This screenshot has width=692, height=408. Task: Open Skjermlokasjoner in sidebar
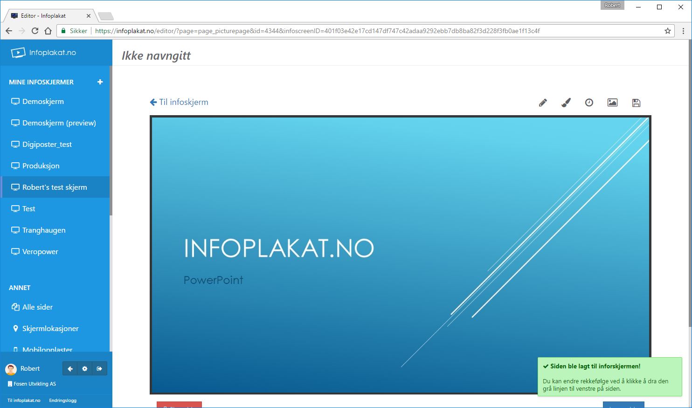50,329
